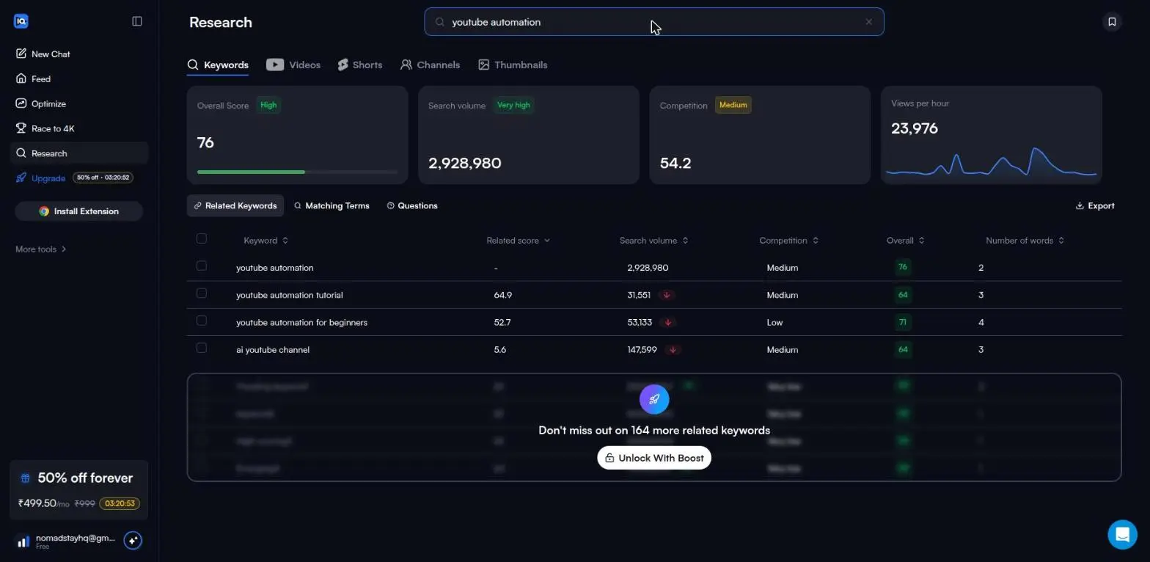Click the down-trend icon for 53,133

point(667,322)
